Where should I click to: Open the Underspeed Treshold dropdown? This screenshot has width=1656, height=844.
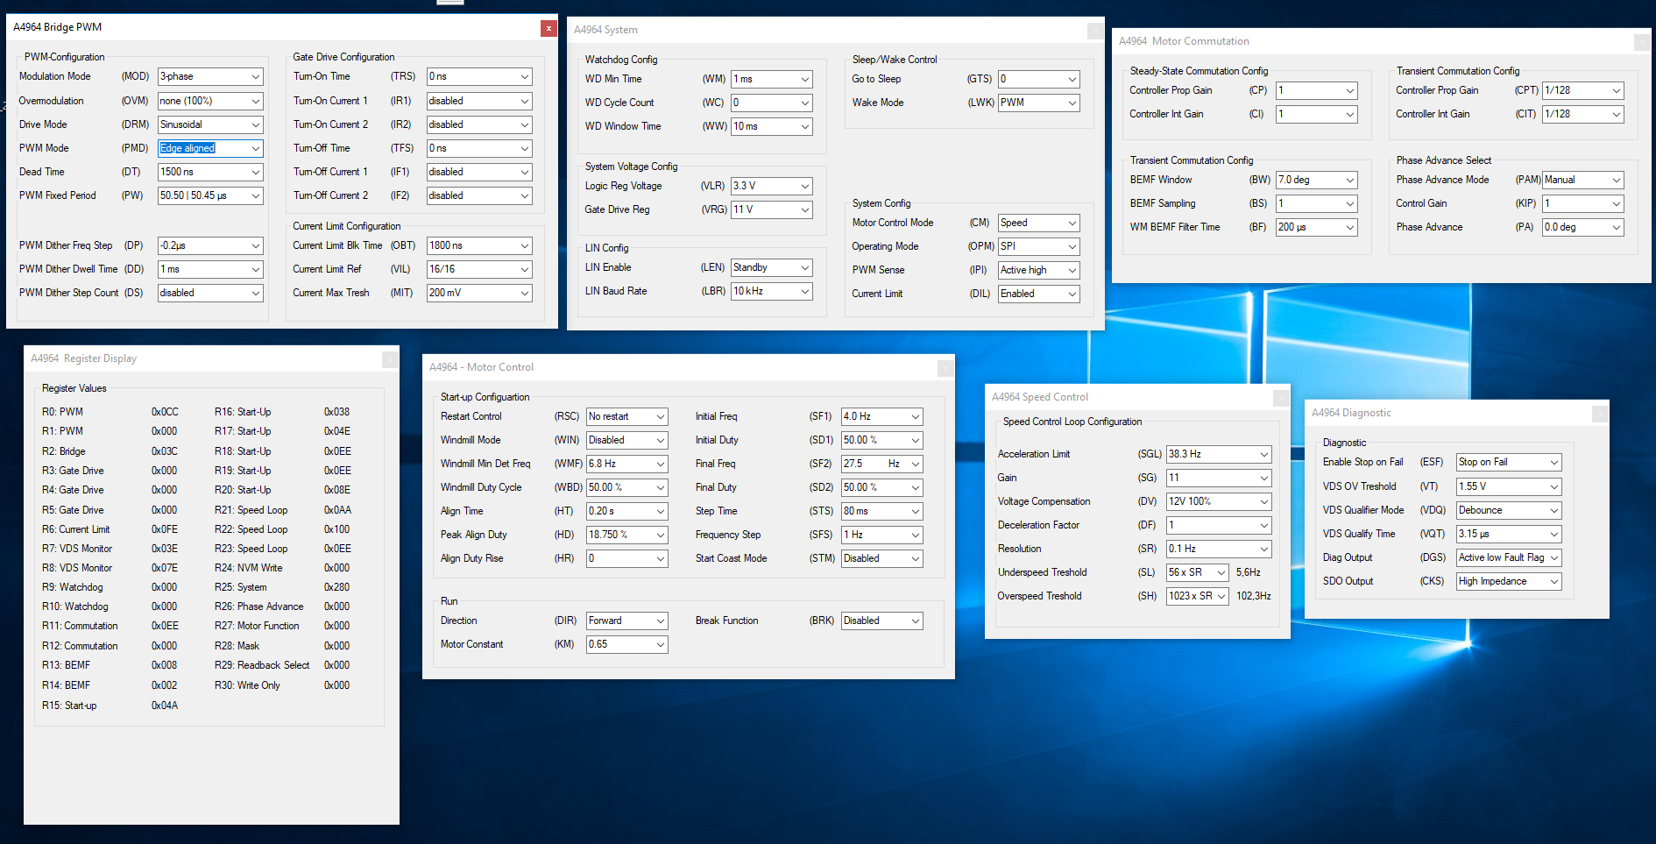tap(1198, 572)
